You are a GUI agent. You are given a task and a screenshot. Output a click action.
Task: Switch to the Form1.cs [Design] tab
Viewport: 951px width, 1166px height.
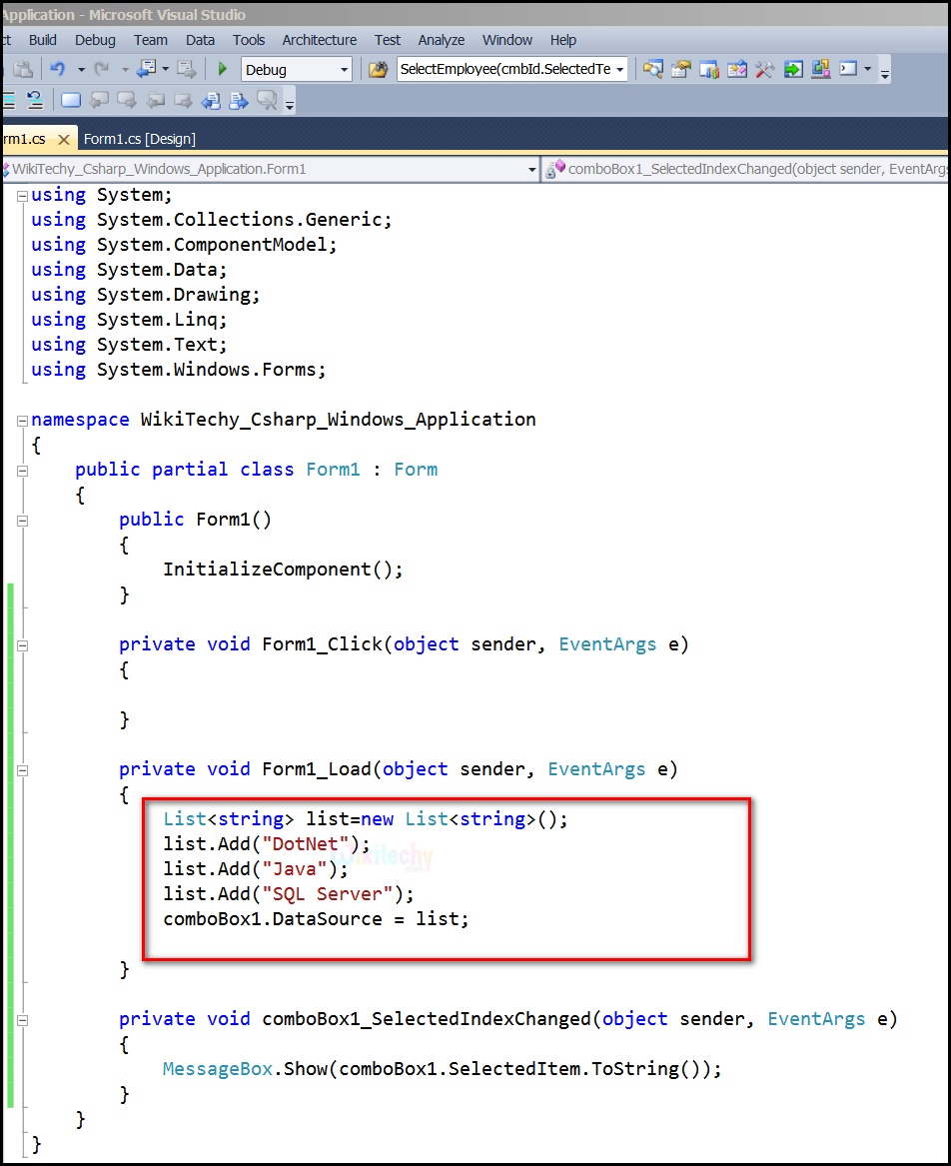click(x=140, y=139)
